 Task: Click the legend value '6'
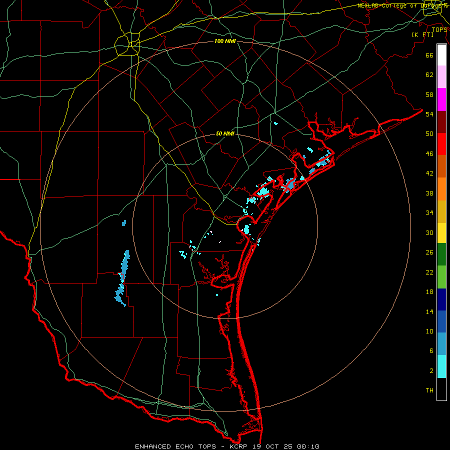point(431,350)
